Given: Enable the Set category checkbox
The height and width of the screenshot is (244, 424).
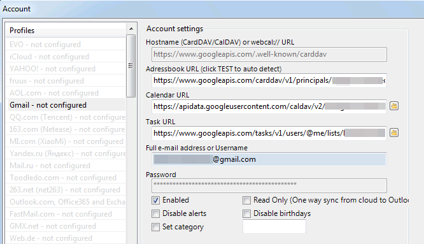Looking at the screenshot, I should [x=155, y=227].
